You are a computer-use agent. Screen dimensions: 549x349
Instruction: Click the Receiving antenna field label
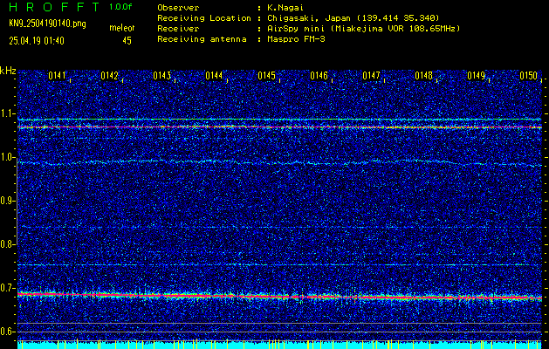tap(202, 39)
